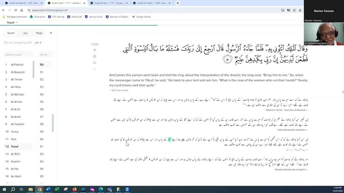The image size is (344, 193).
Task: Click the Dr Muhammad Iqbal video thumbnail
Action: tap(324, 34)
